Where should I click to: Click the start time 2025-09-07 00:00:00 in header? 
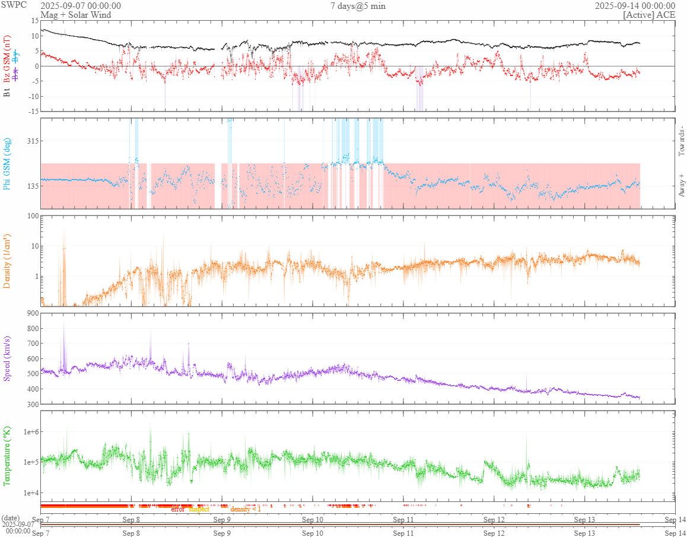(81, 6)
